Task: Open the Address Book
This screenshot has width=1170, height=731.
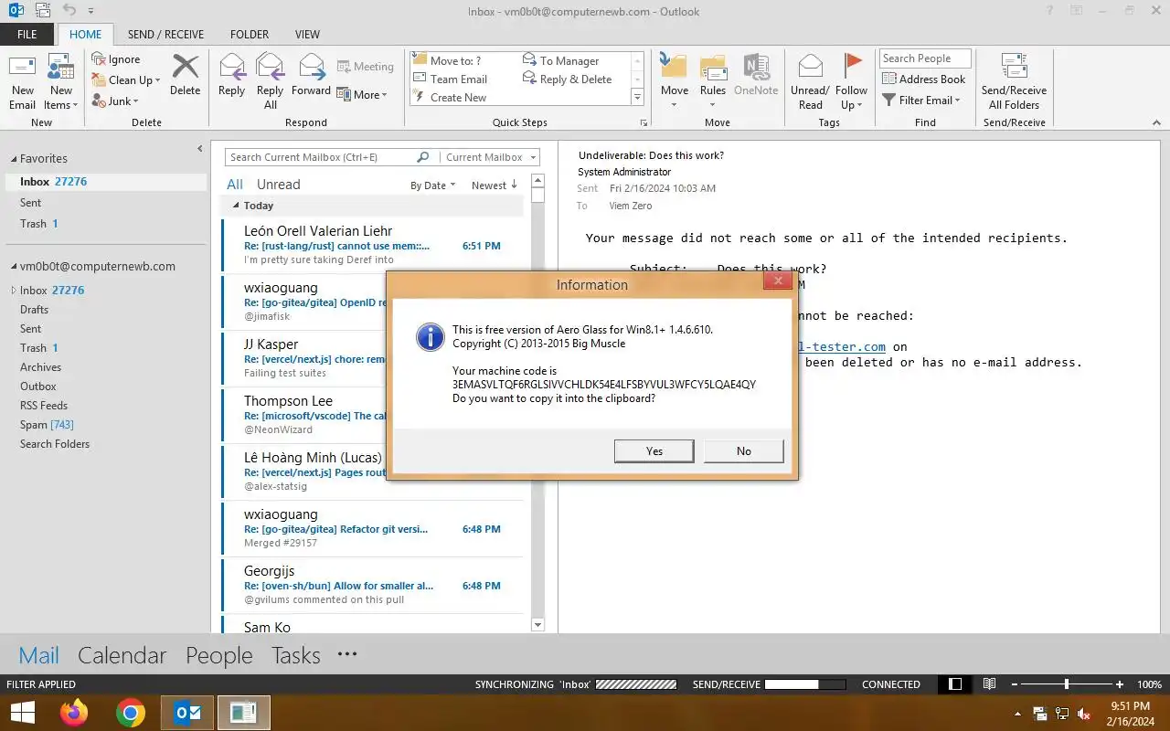Action: pos(923,79)
